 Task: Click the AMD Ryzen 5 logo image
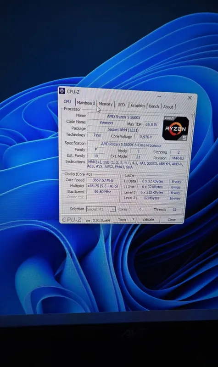click(176, 128)
